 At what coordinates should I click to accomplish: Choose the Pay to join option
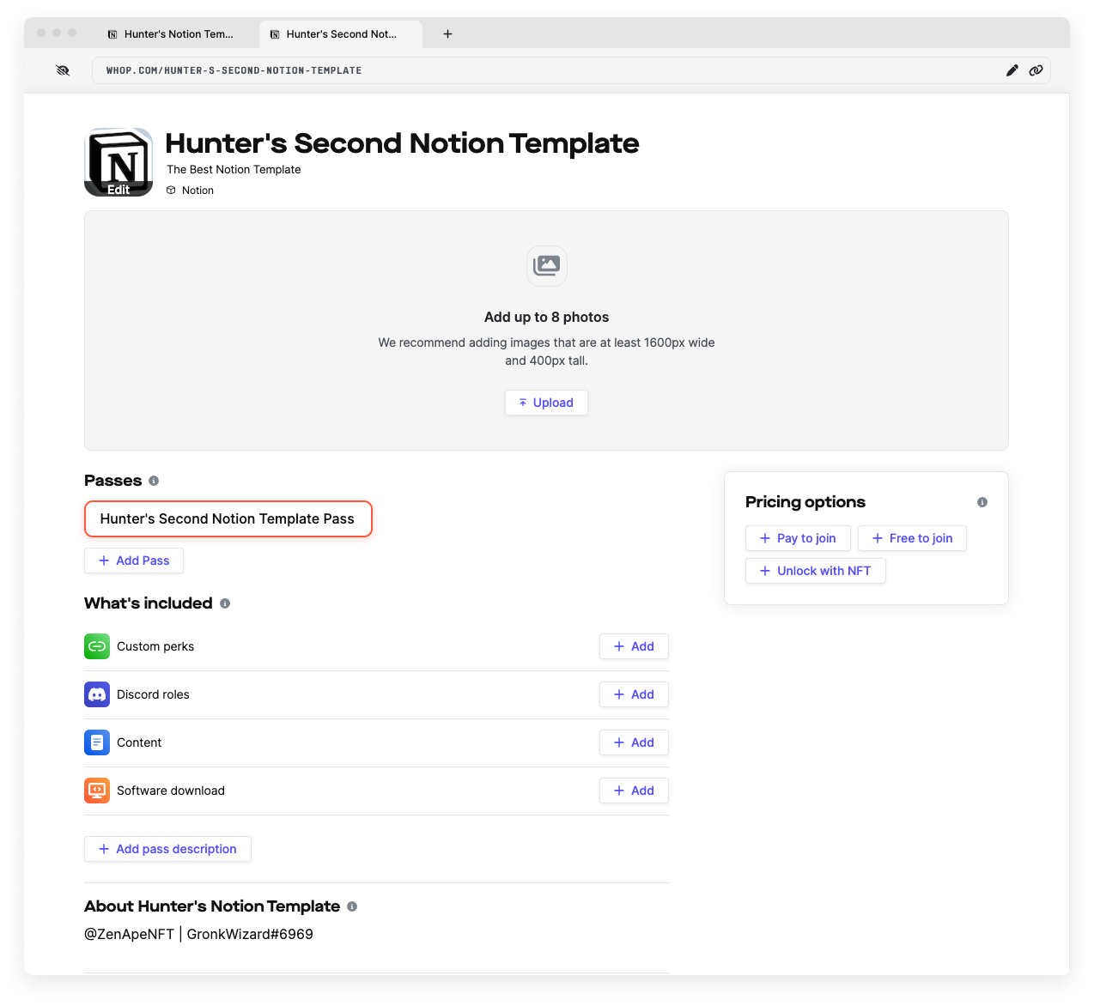click(x=798, y=538)
